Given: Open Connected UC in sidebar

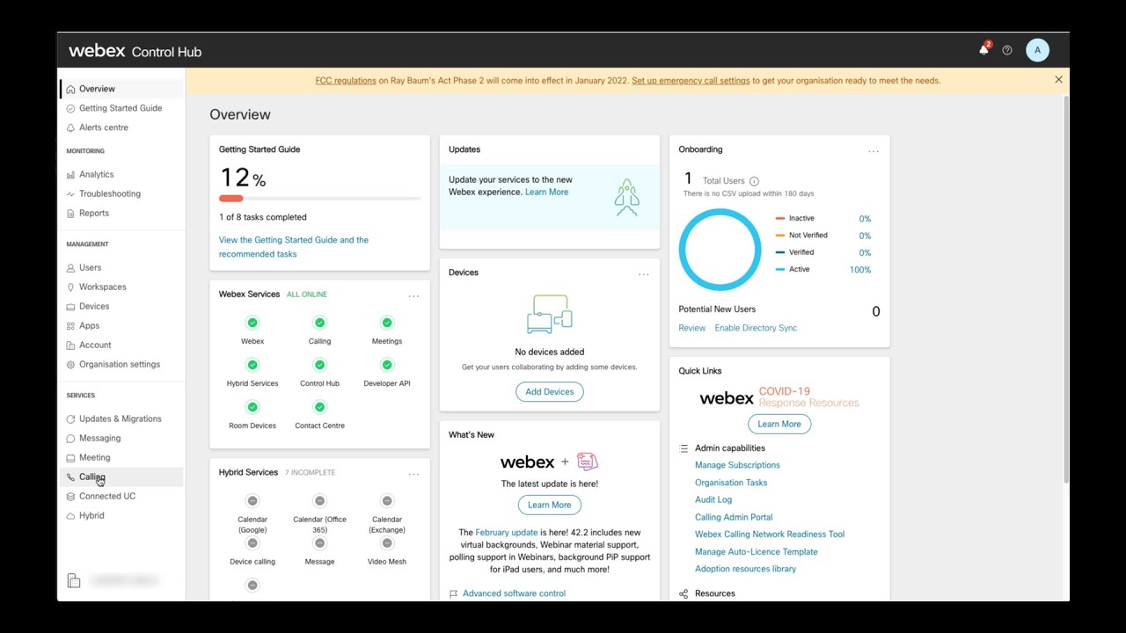Looking at the screenshot, I should pos(121,496).
